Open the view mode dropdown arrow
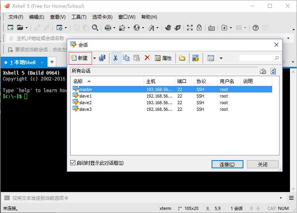The width and height of the screenshot is (297, 213). (x=221, y=58)
